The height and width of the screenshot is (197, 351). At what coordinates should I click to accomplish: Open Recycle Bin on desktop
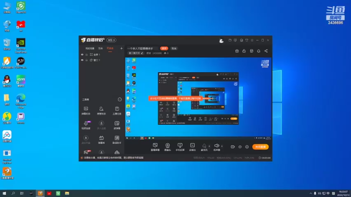(7, 44)
